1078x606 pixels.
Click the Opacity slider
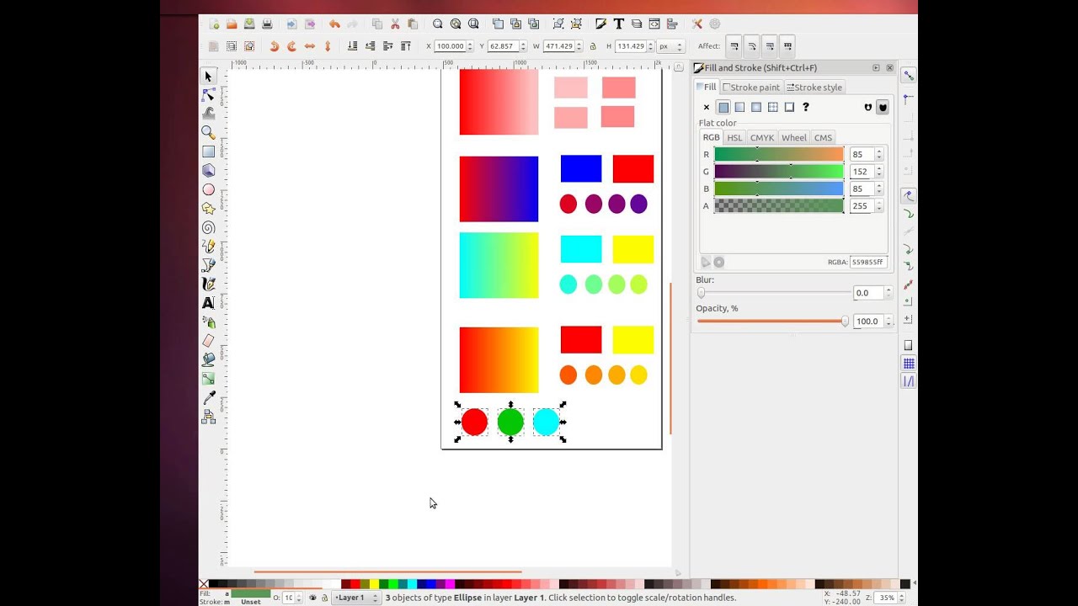pyautogui.click(x=774, y=322)
